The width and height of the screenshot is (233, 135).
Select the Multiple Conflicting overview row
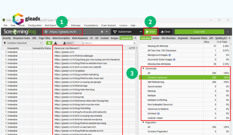[184, 100]
